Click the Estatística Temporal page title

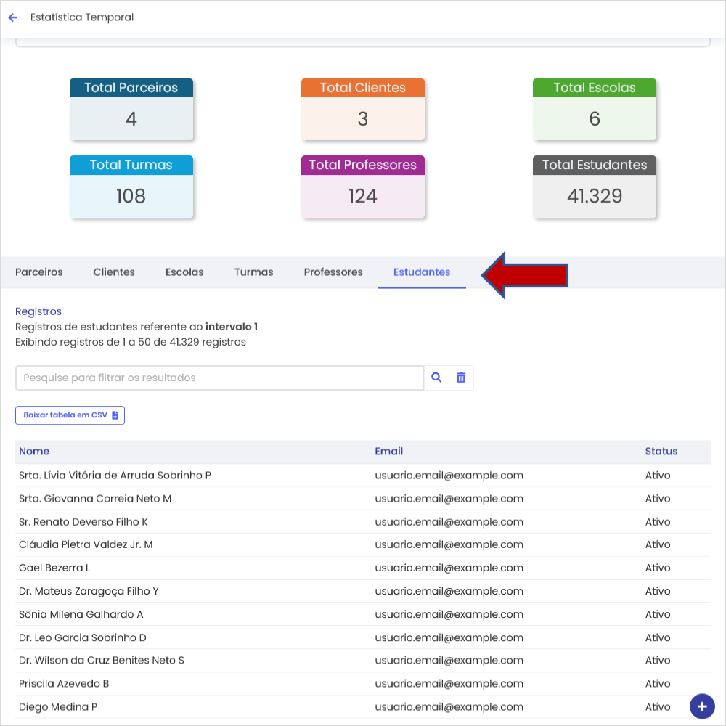click(x=82, y=17)
